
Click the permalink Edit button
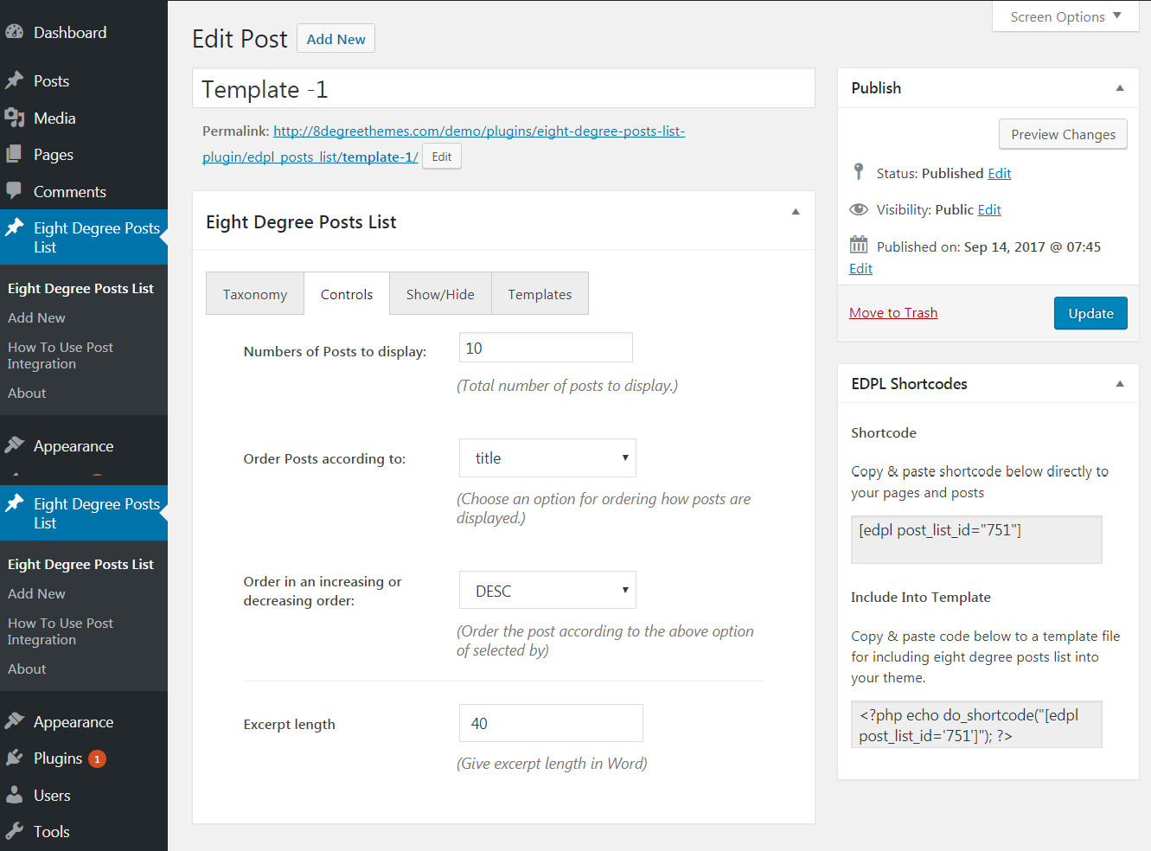(442, 157)
